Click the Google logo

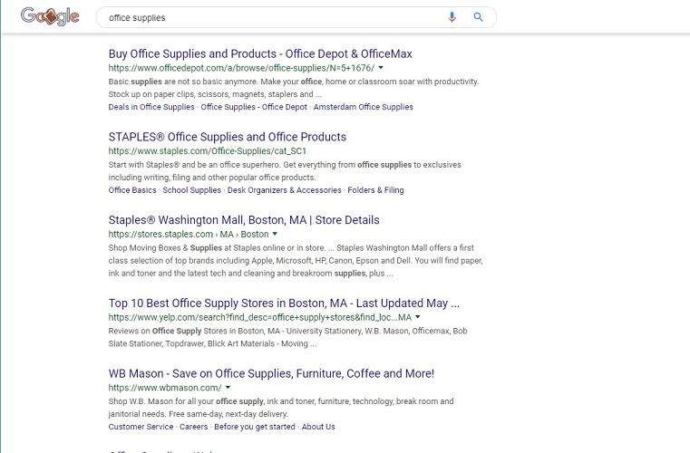point(50,16)
